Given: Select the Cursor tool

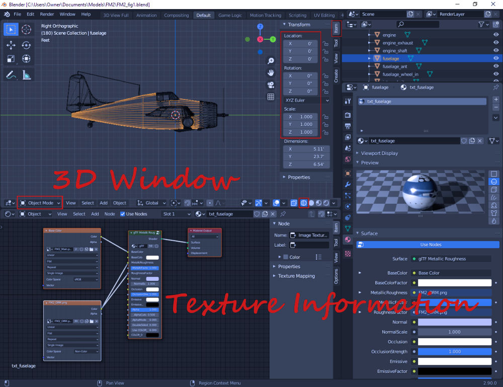Looking at the screenshot, I should [x=26, y=30].
